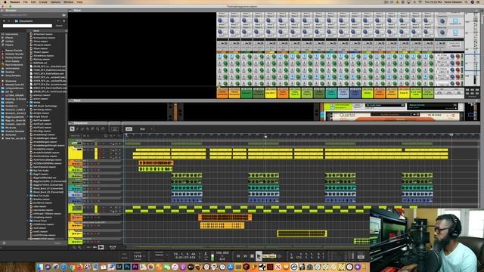The height and width of the screenshot is (272, 484).
Task: Open the 1/16 quantize value dropdown
Action: [x=138, y=256]
